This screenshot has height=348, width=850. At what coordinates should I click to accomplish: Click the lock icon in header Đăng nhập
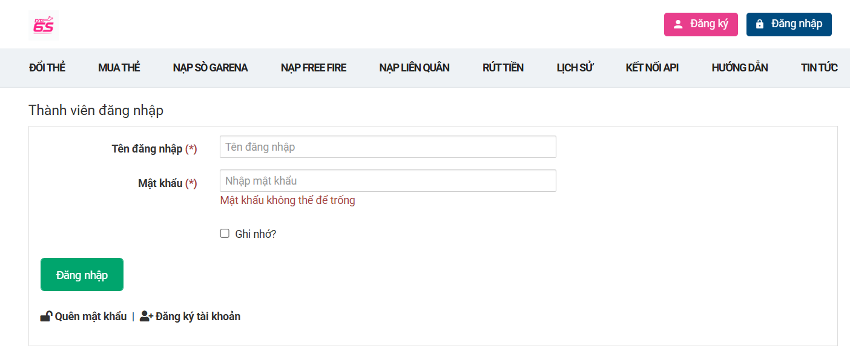click(x=760, y=24)
